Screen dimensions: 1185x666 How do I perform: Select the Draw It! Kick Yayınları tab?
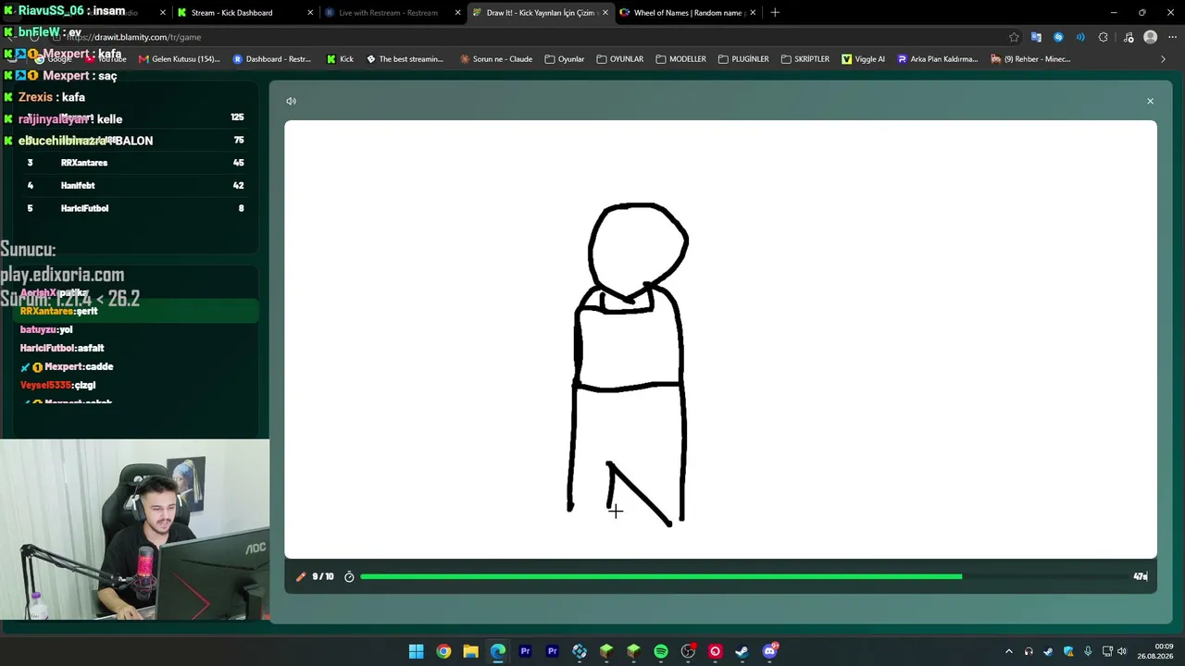click(540, 13)
